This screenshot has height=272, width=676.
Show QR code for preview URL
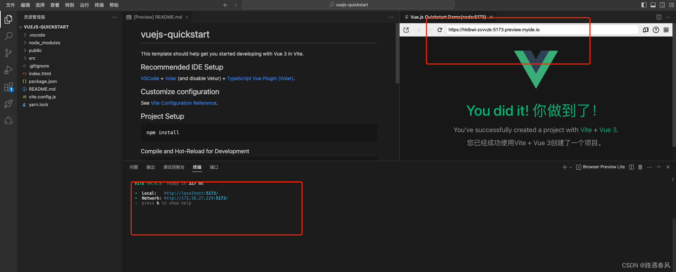point(666,30)
